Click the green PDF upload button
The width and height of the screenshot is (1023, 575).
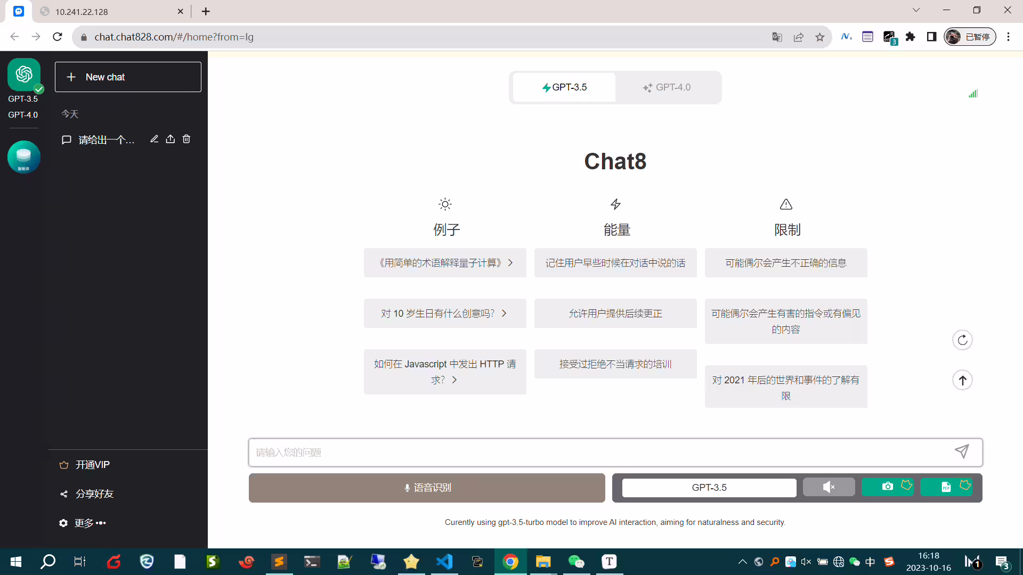point(946,487)
